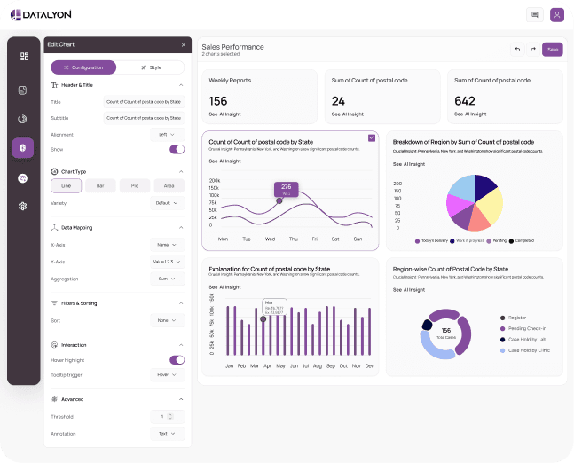This screenshot has height=463, width=574.
Task: Click the Advanced section icon
Action: [54, 399]
